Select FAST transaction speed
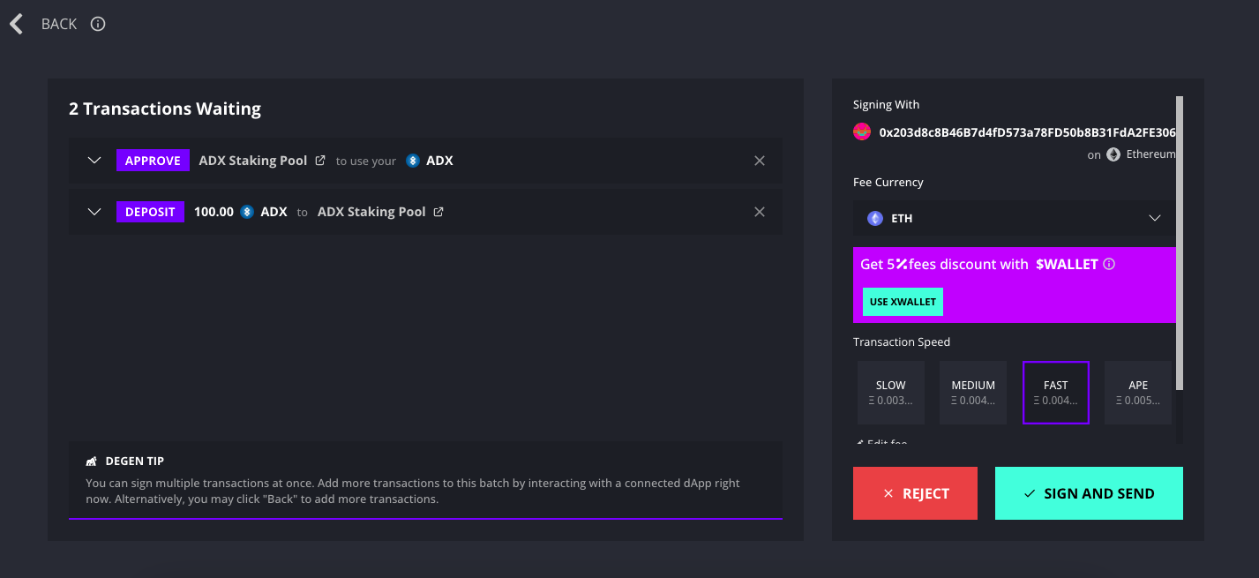The height and width of the screenshot is (578, 1259). pos(1056,393)
